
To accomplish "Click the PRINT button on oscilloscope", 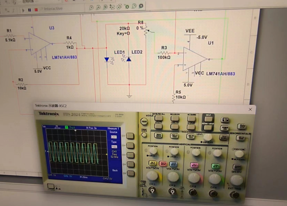I will pyautogui.click(x=144, y=121).
